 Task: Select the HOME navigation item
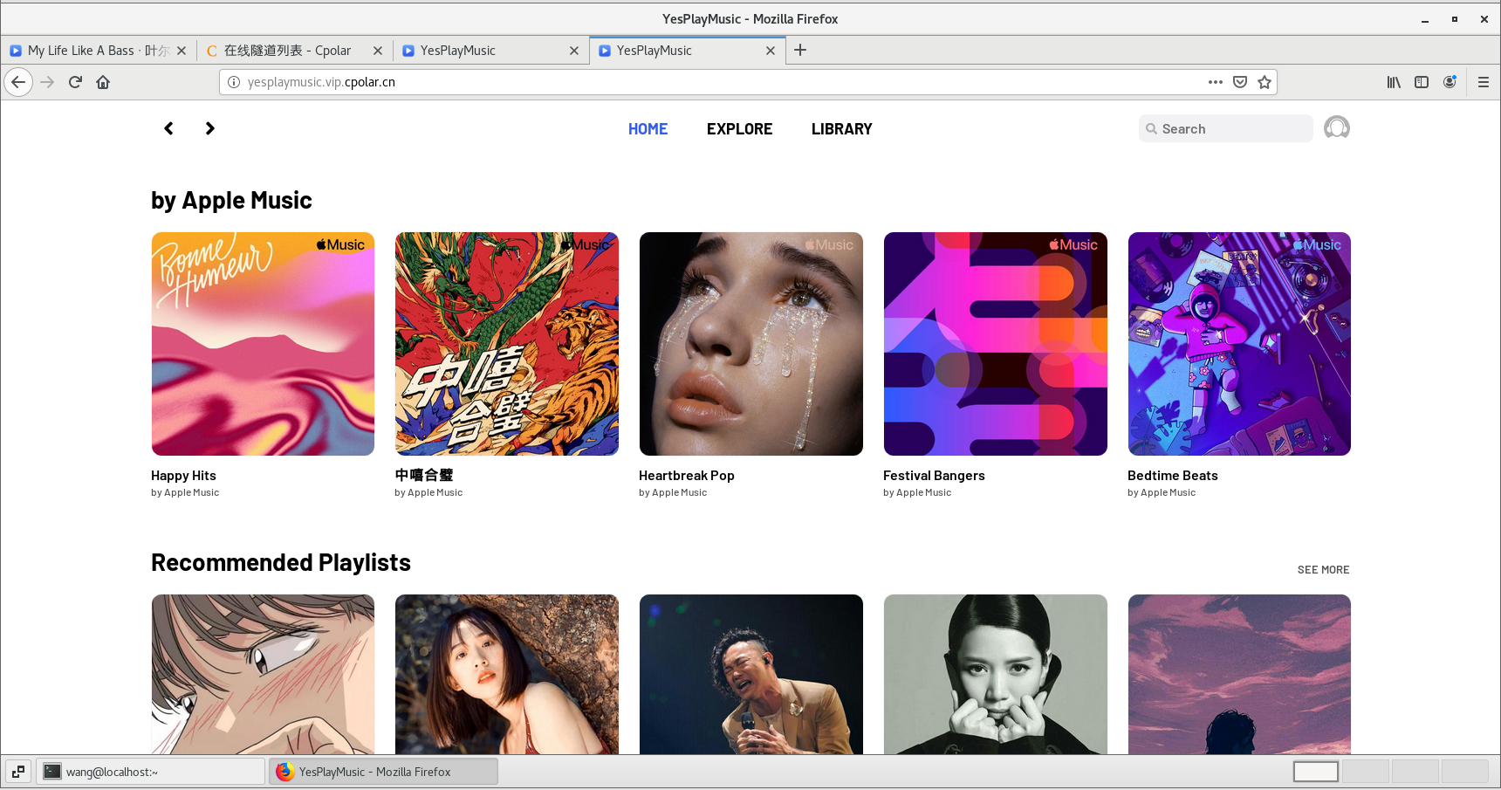coord(648,129)
